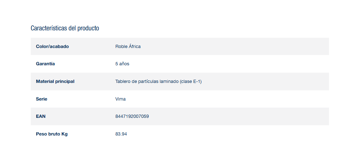The height and width of the screenshot is (157, 358).
Task: Select the Color/acabado label
Action: coord(52,47)
